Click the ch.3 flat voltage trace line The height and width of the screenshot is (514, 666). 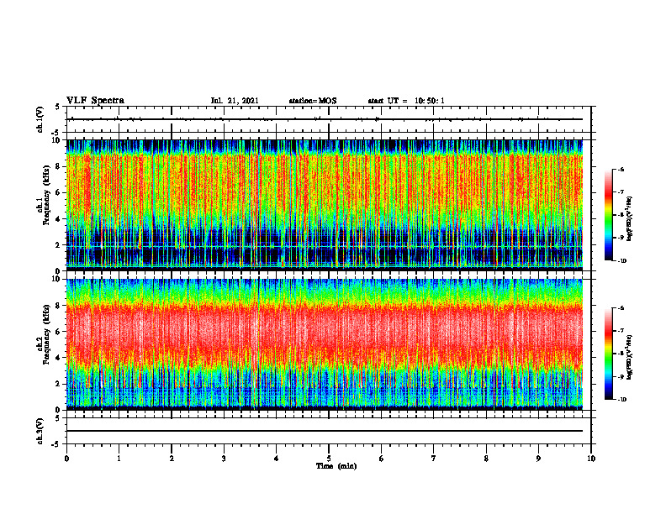(x=325, y=431)
